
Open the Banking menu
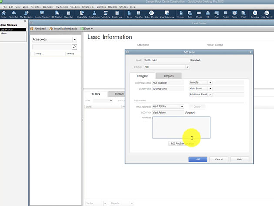click(x=101, y=7)
